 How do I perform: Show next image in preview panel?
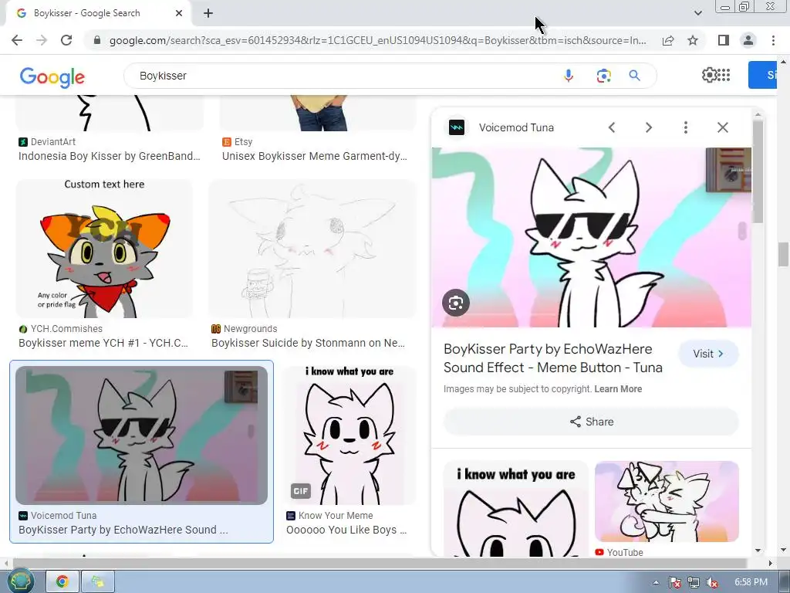[x=649, y=127]
